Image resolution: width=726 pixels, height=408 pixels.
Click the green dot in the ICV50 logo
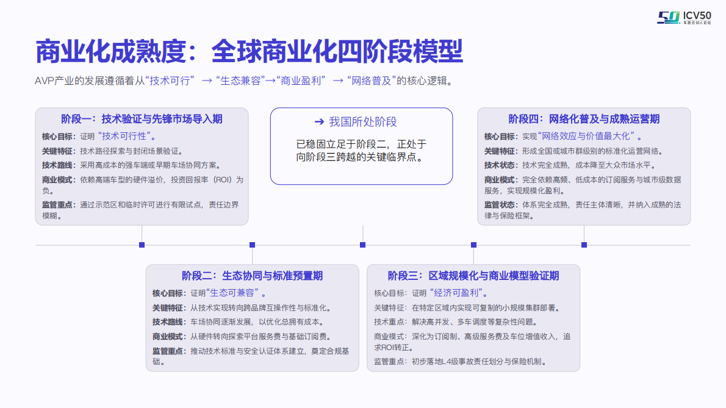[680, 23]
